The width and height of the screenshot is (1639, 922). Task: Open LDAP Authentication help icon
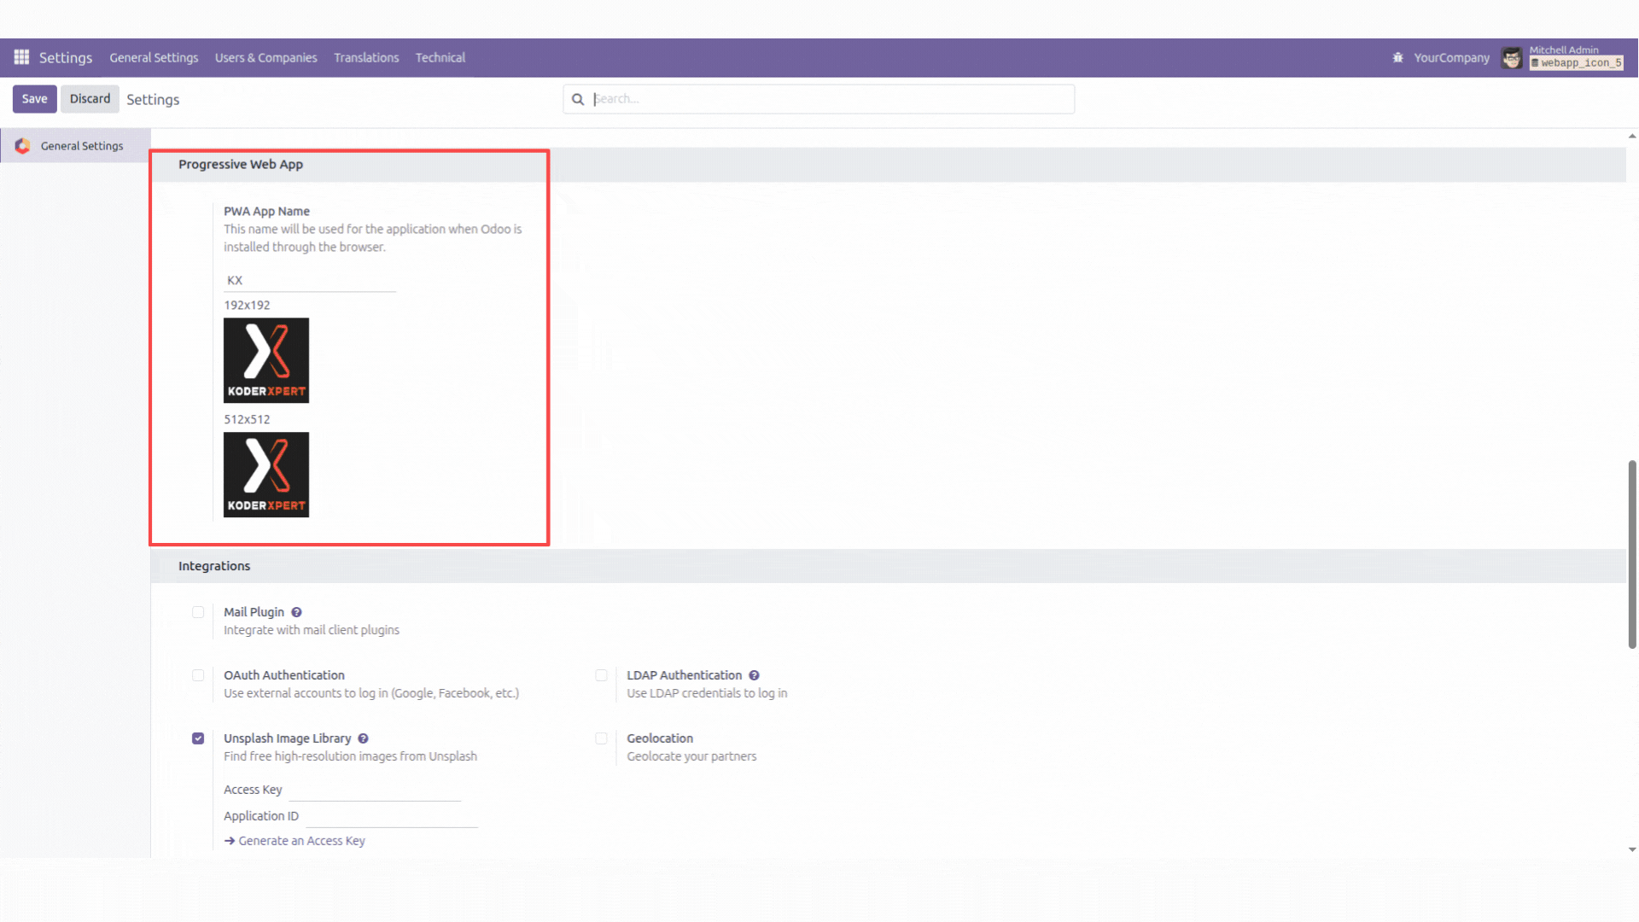click(754, 675)
